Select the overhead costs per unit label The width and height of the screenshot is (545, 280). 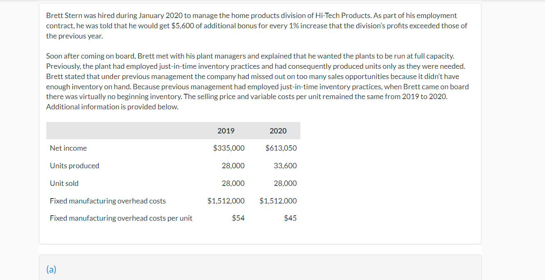121,218
